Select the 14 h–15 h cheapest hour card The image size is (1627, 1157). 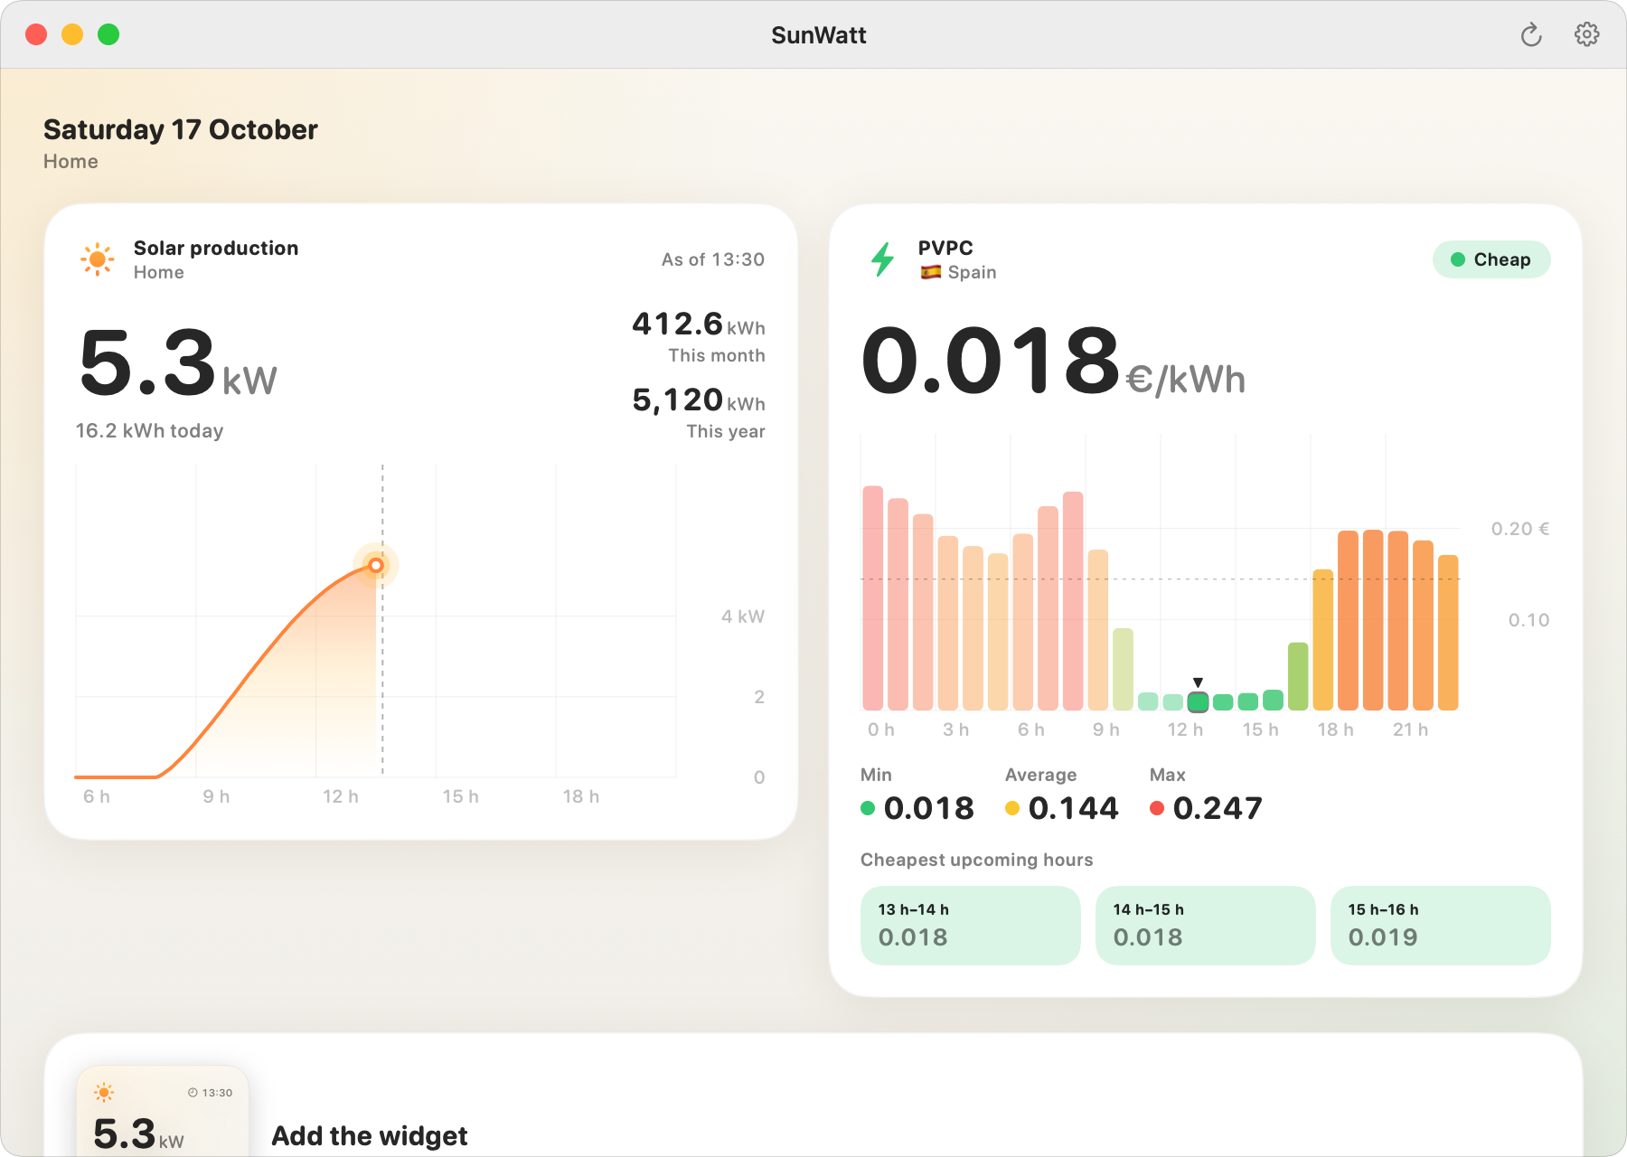tap(1205, 925)
